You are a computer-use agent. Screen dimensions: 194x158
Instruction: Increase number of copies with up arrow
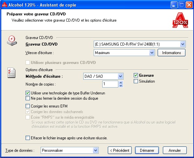pos(121,82)
